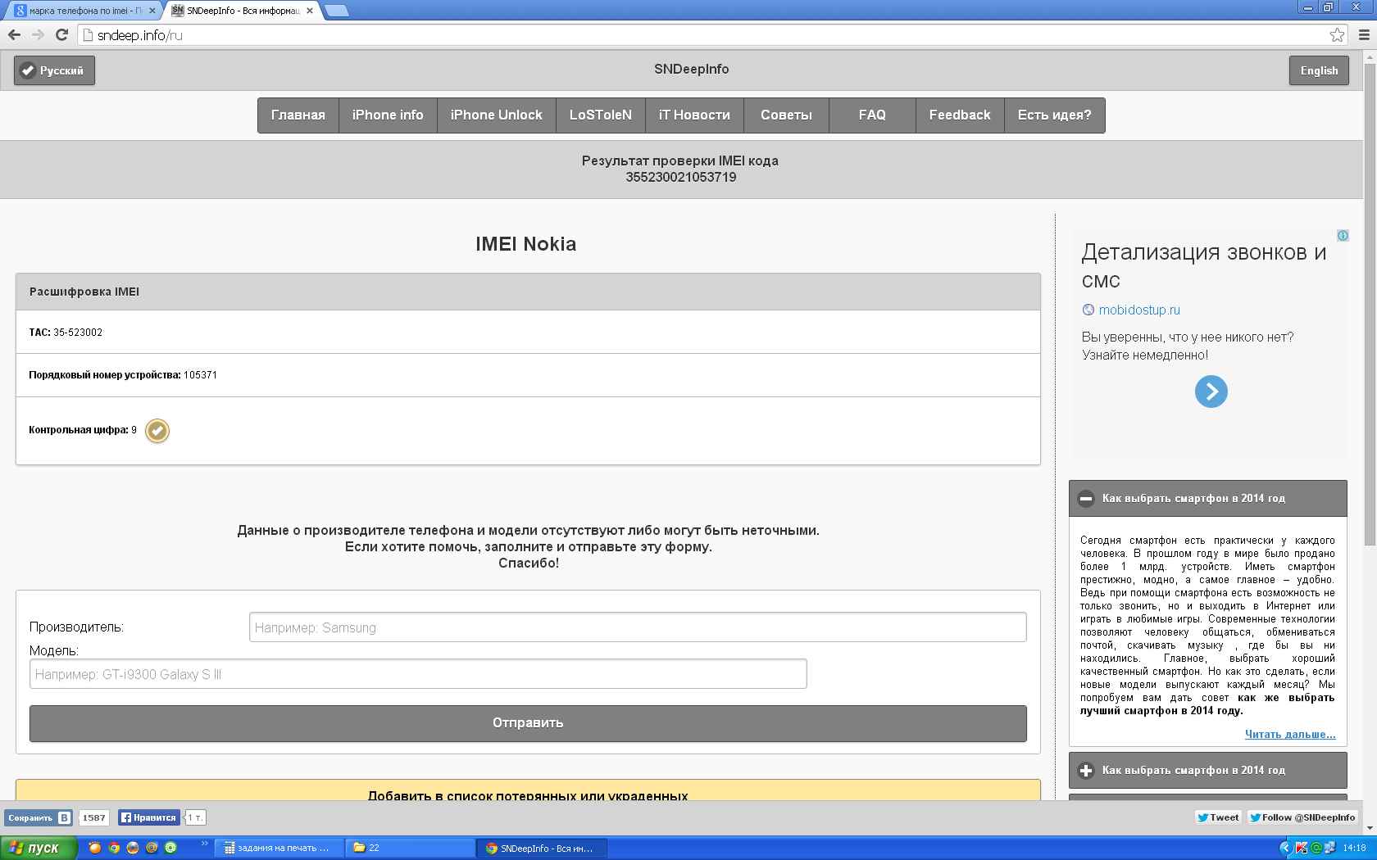Bookmark page using the star icon
The height and width of the screenshot is (860, 1377).
pos(1337,34)
